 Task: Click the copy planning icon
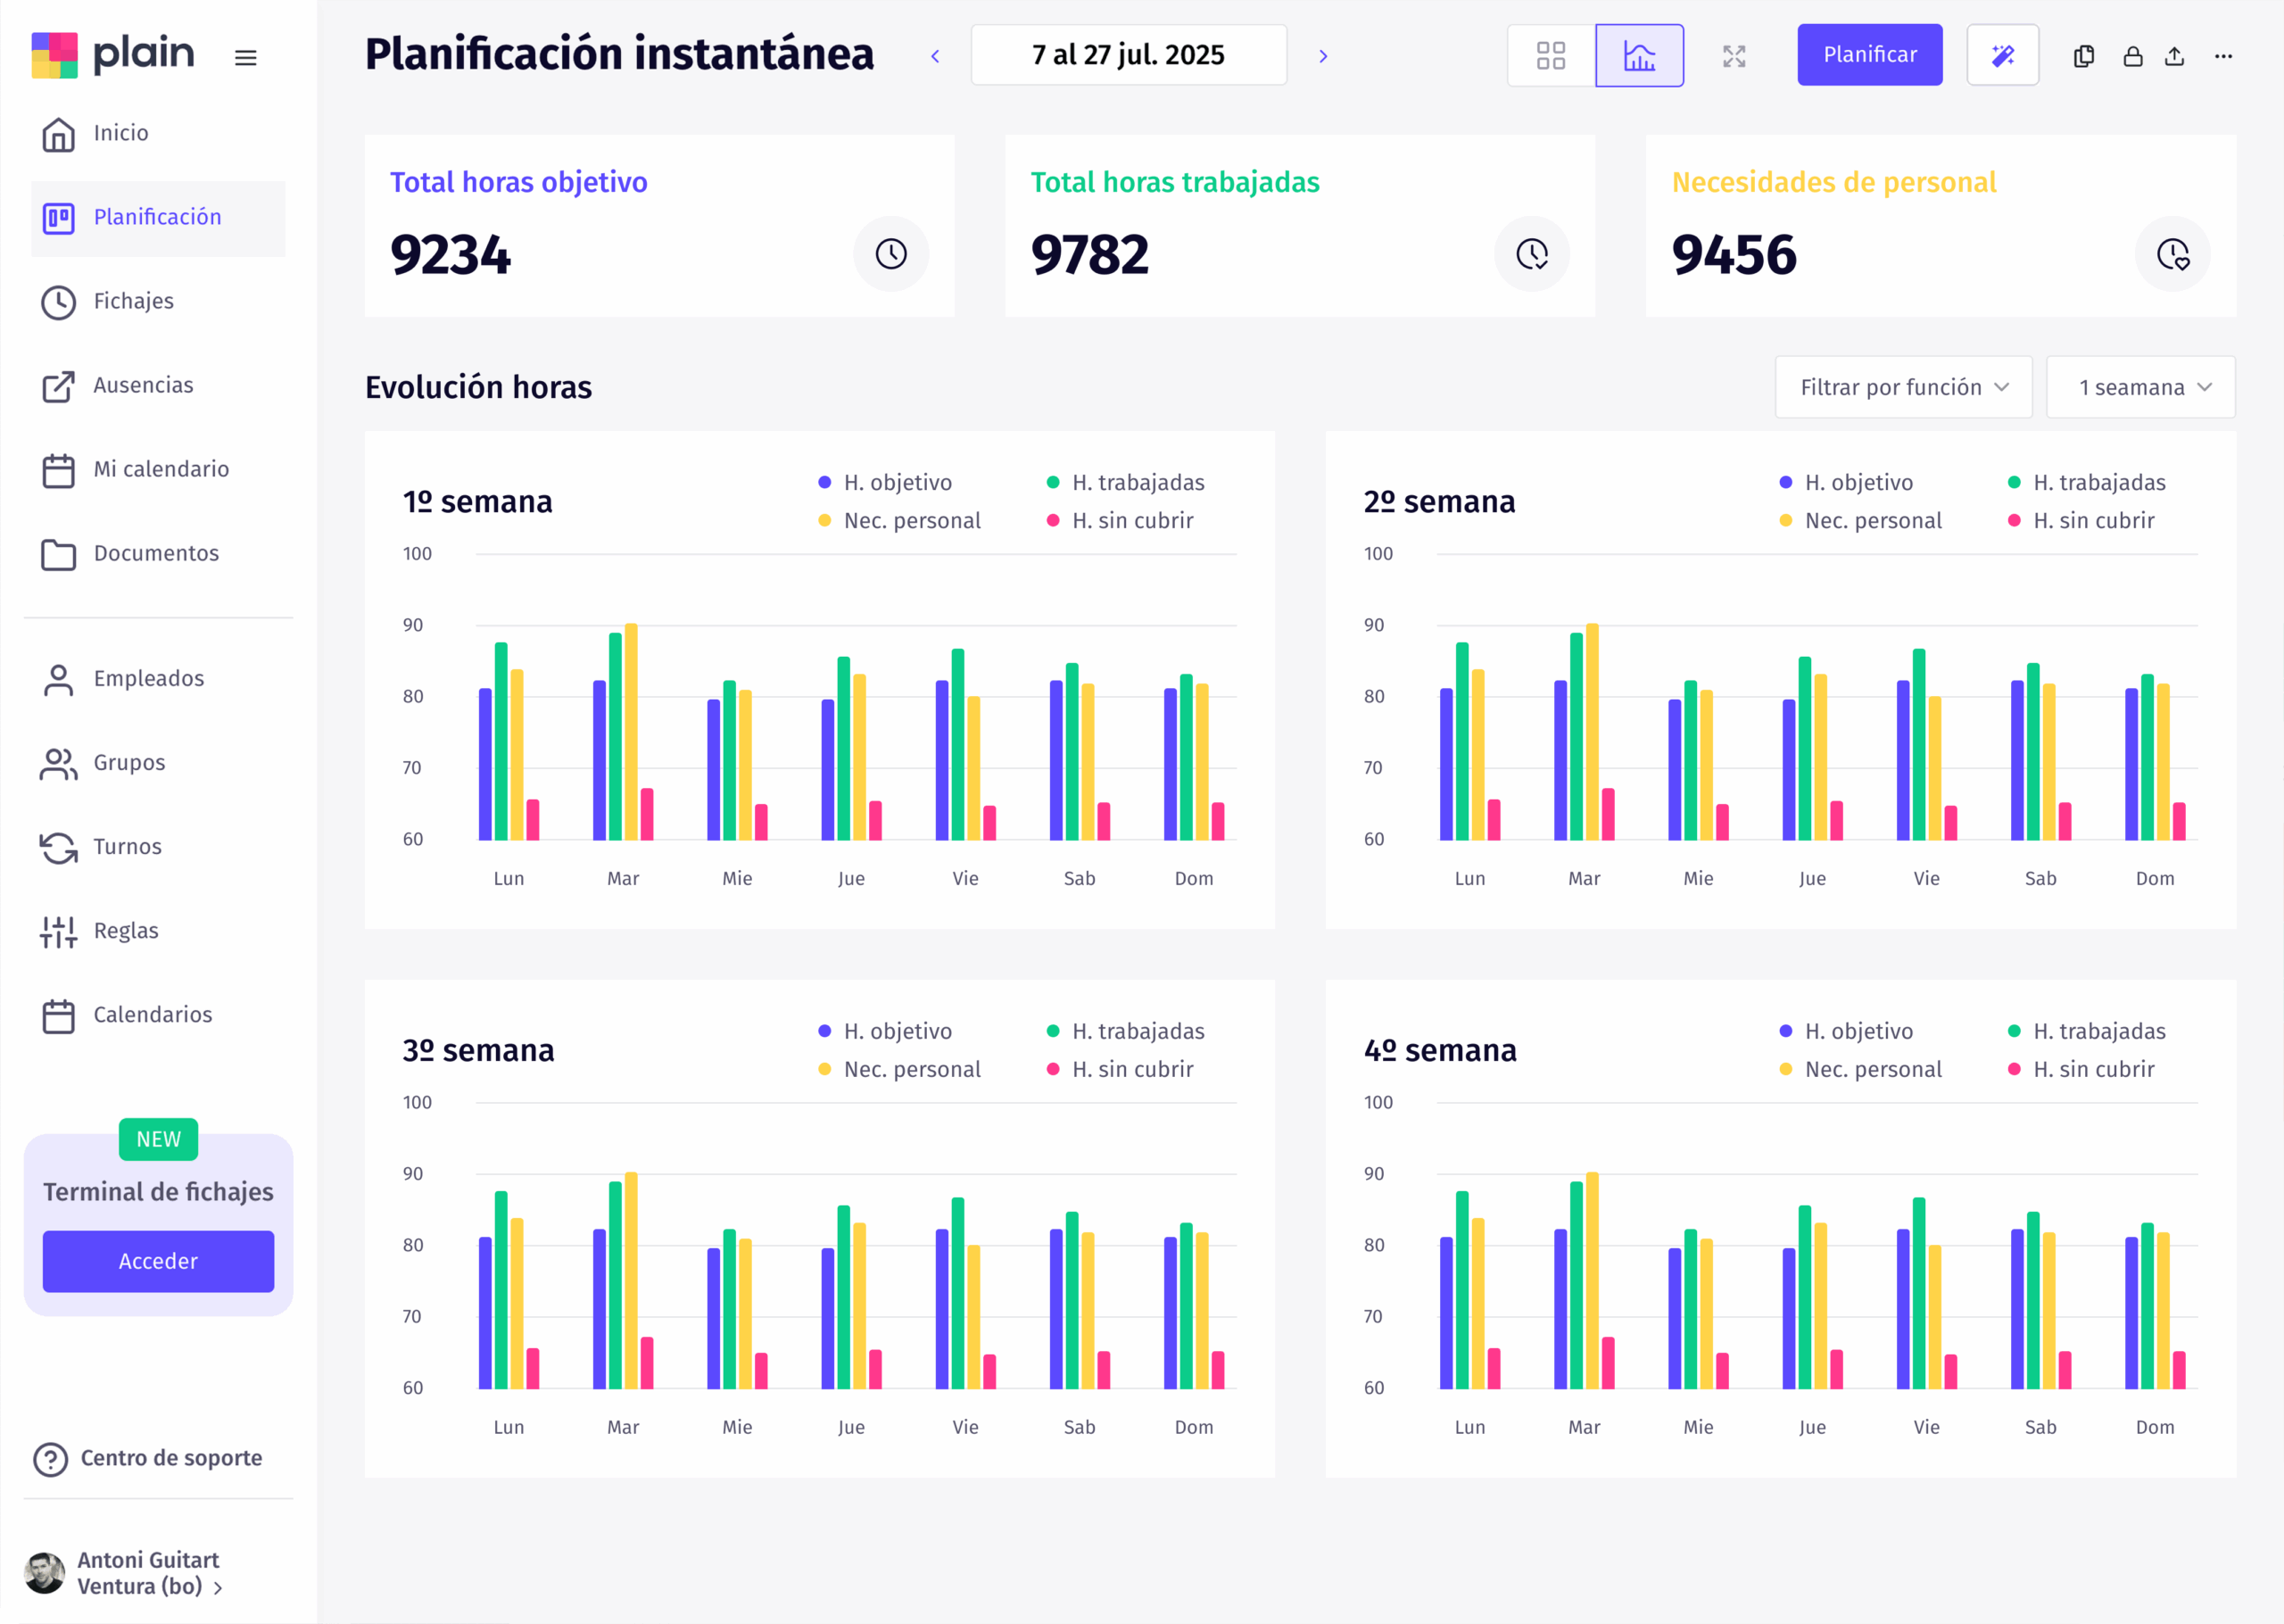tap(2083, 56)
